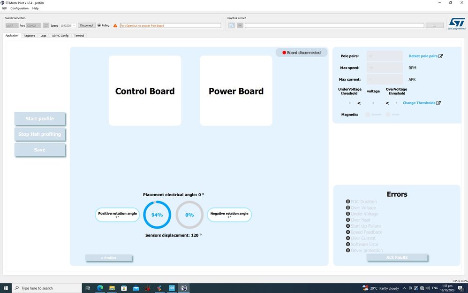
Task: Open Mail app from taskbar
Action: pyautogui.click(x=136, y=288)
